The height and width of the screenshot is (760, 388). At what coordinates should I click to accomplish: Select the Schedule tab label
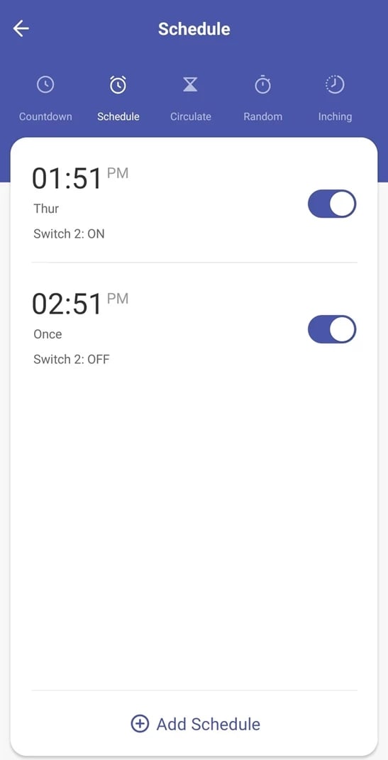[x=118, y=117]
